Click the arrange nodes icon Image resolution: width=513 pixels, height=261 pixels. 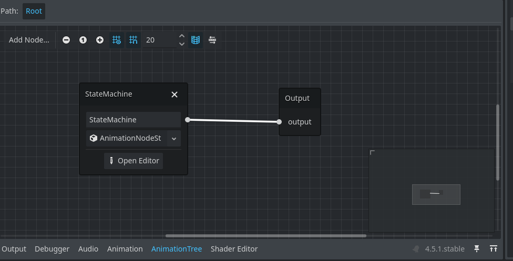click(x=212, y=40)
